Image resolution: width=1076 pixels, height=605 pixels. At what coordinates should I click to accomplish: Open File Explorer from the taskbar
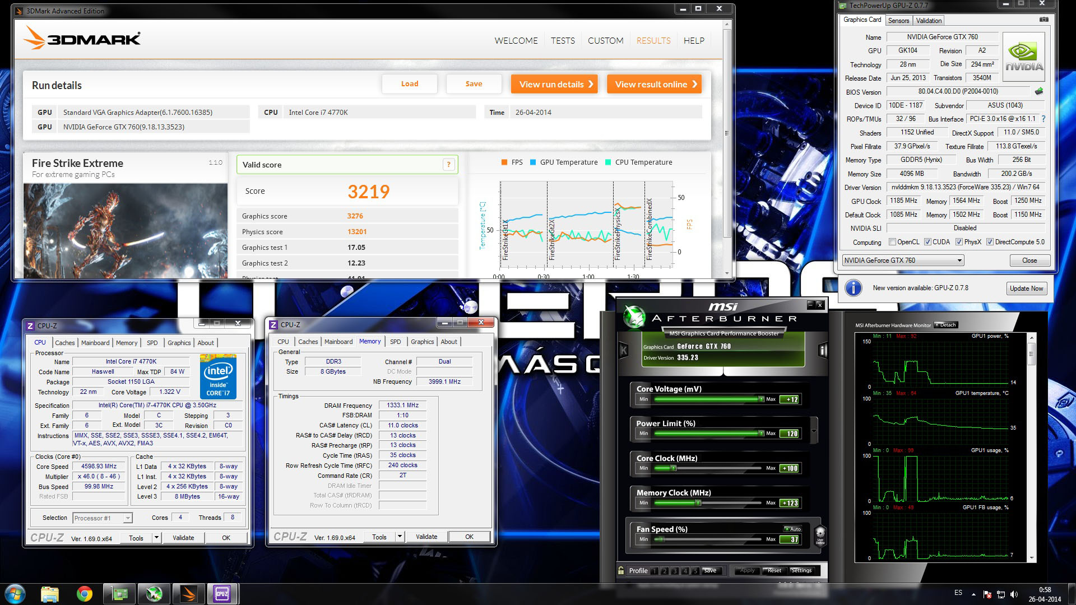pos(50,594)
